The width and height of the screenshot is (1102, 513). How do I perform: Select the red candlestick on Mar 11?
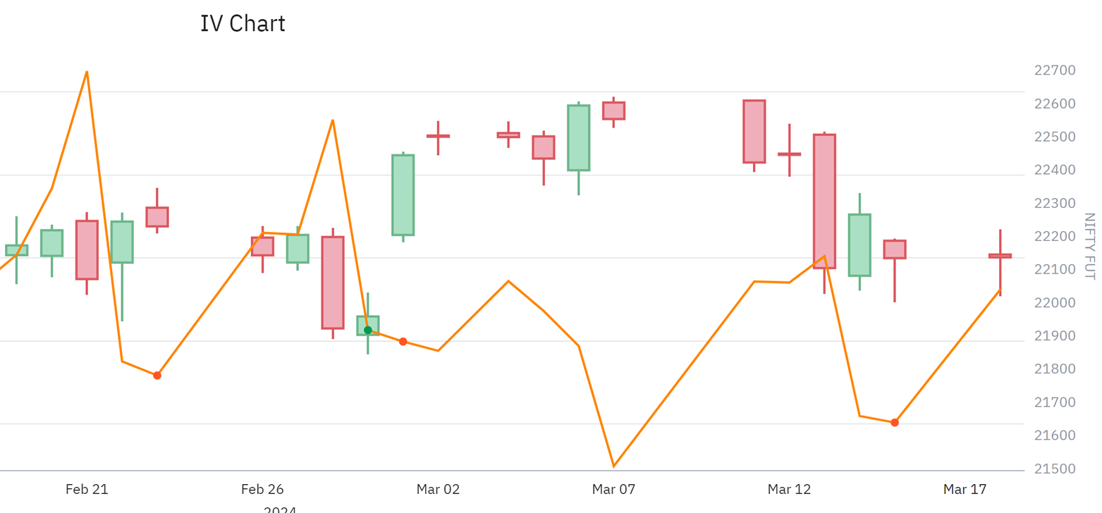click(754, 132)
